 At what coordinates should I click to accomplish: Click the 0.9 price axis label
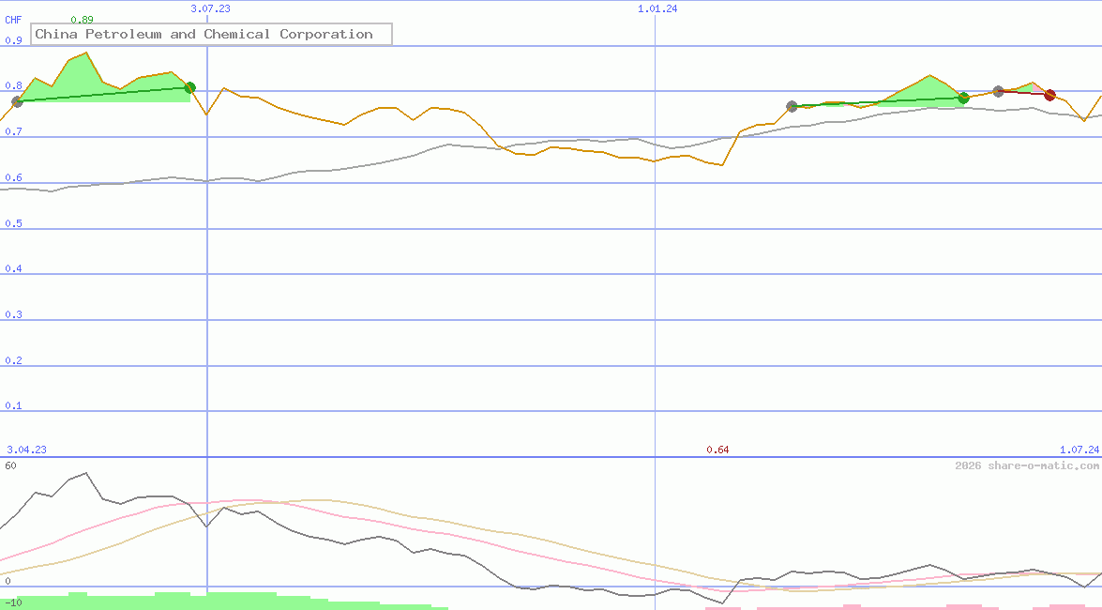point(14,40)
